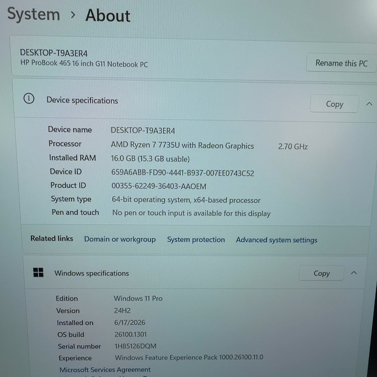
Task: Click the Device specifications info icon
Action: pyautogui.click(x=29, y=99)
